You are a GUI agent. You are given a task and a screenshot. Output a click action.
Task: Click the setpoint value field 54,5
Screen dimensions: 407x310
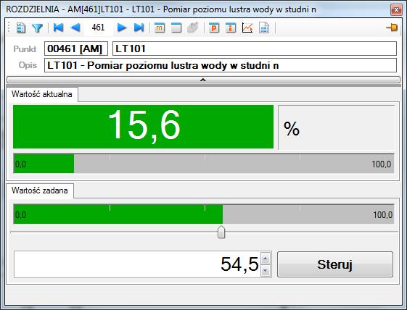(x=137, y=264)
